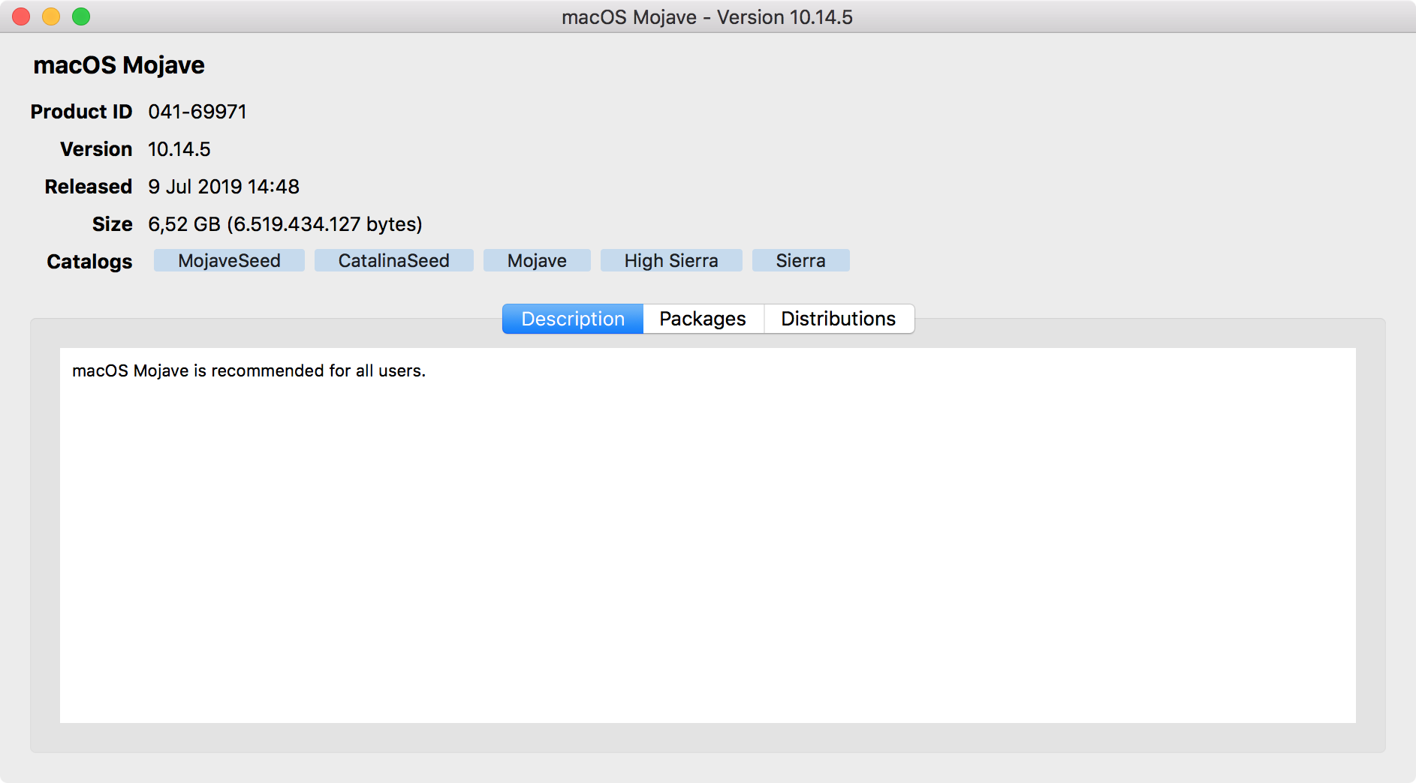Click the macOS Mojave heading
The width and height of the screenshot is (1416, 783).
[x=119, y=65]
